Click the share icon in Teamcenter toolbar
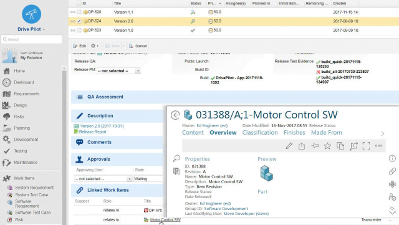The height and width of the screenshot is (225, 399). point(302,146)
